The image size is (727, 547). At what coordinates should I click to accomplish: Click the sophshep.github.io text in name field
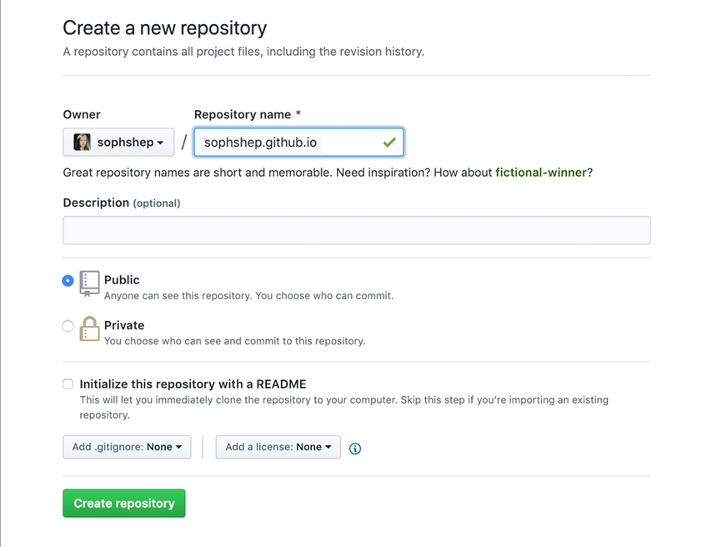click(x=258, y=142)
